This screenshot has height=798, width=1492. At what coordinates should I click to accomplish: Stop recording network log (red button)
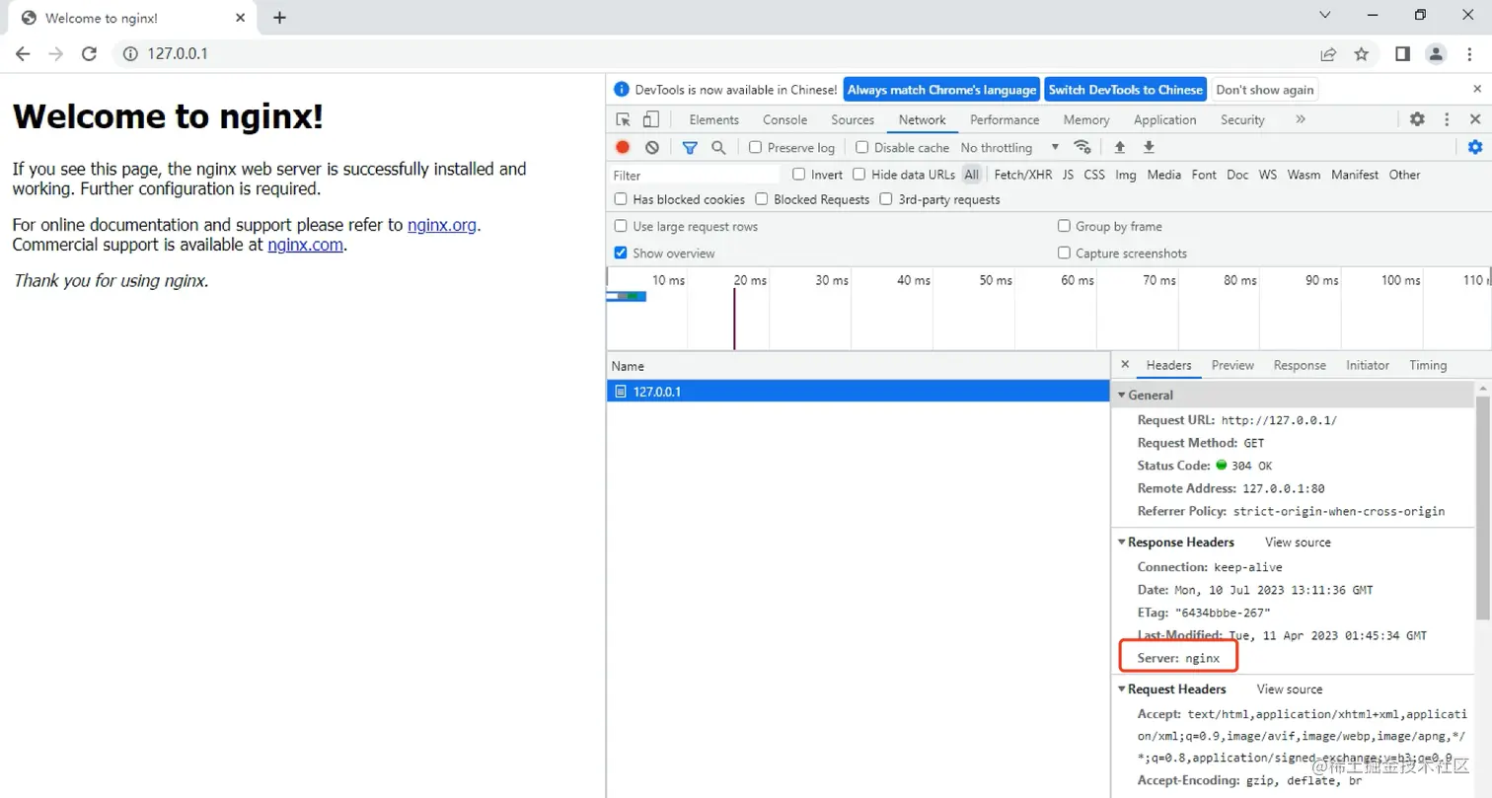623,147
